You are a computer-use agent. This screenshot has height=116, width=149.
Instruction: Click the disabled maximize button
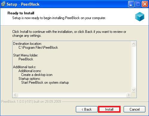click(x=138, y=4)
